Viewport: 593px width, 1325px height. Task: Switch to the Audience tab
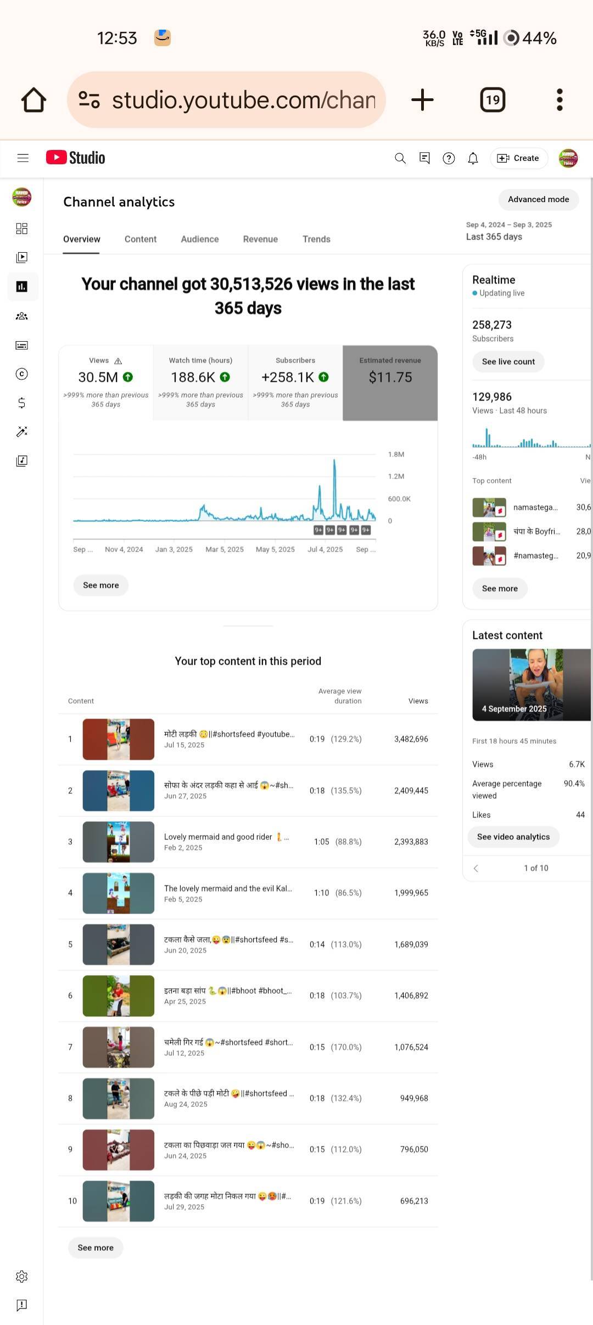click(200, 239)
